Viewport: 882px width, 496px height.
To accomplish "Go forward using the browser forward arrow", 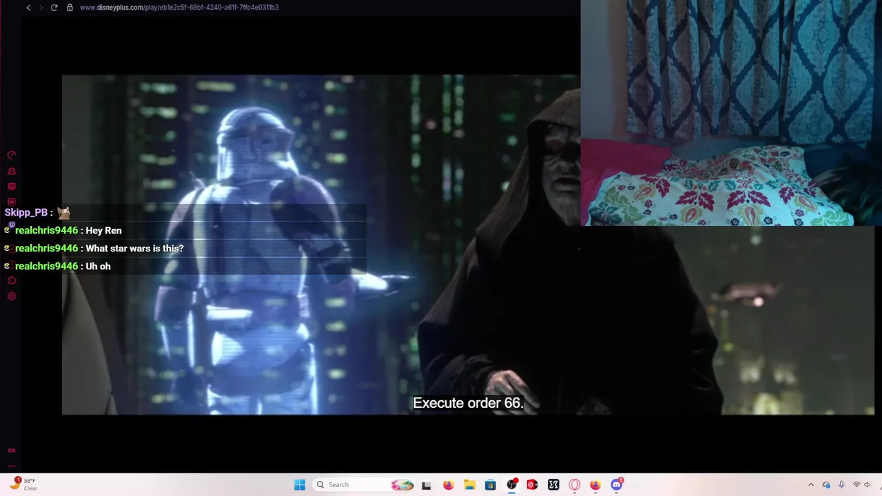I will pyautogui.click(x=41, y=8).
